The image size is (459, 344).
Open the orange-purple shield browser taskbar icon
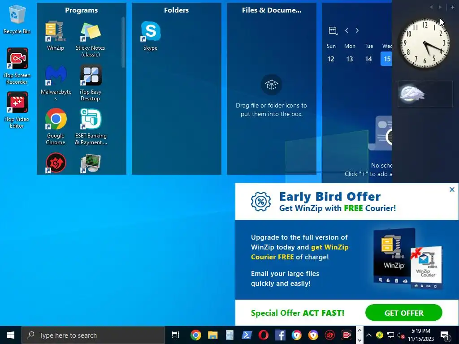coord(313,335)
